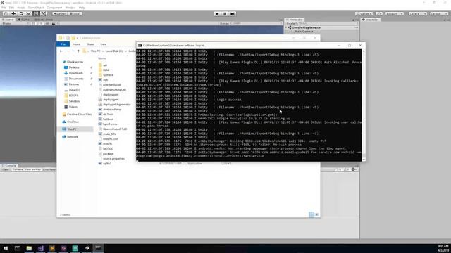Select the Rotate tool in Unity toolbar
451x253 pixels.
click(x=21, y=14)
